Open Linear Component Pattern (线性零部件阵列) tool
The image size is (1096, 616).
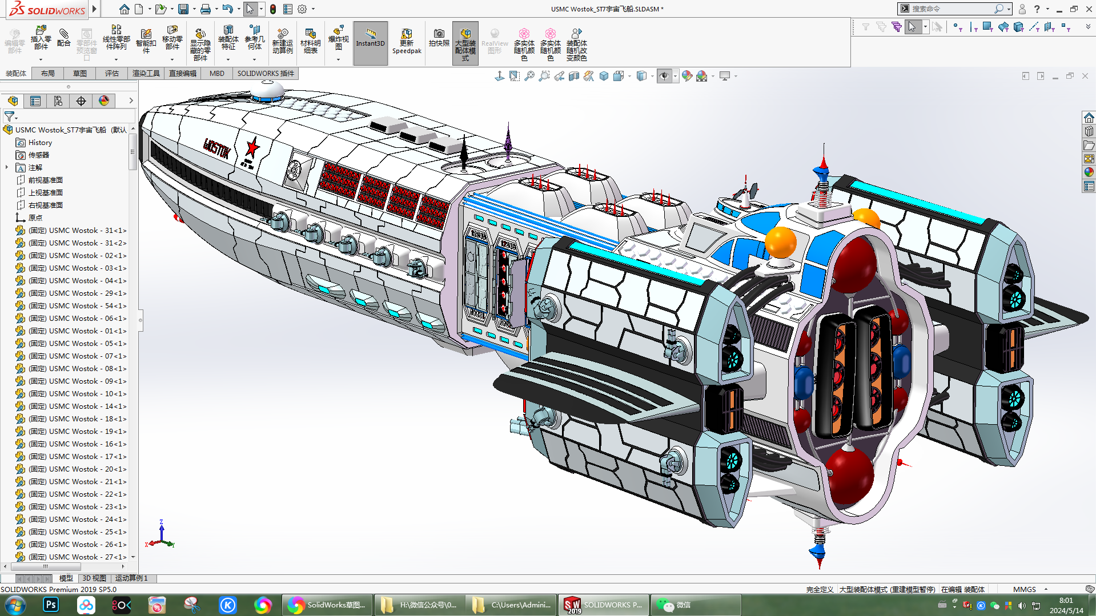[116, 38]
